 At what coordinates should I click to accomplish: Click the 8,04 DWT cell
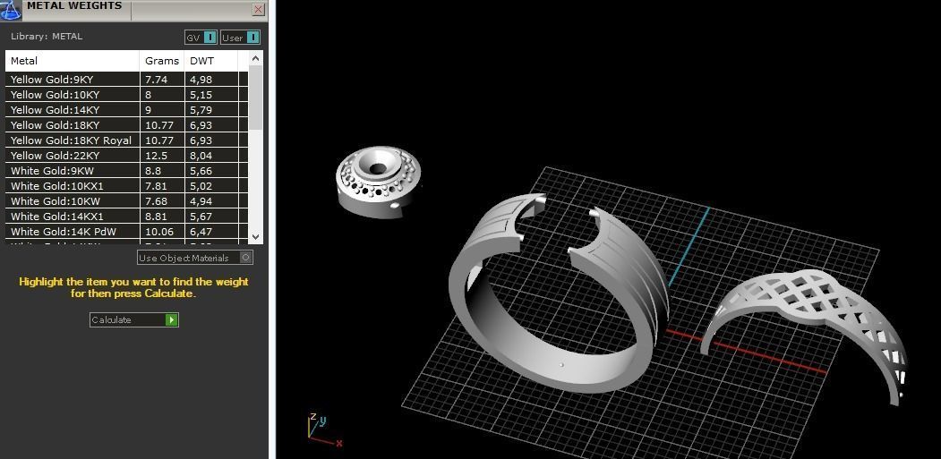click(x=211, y=156)
